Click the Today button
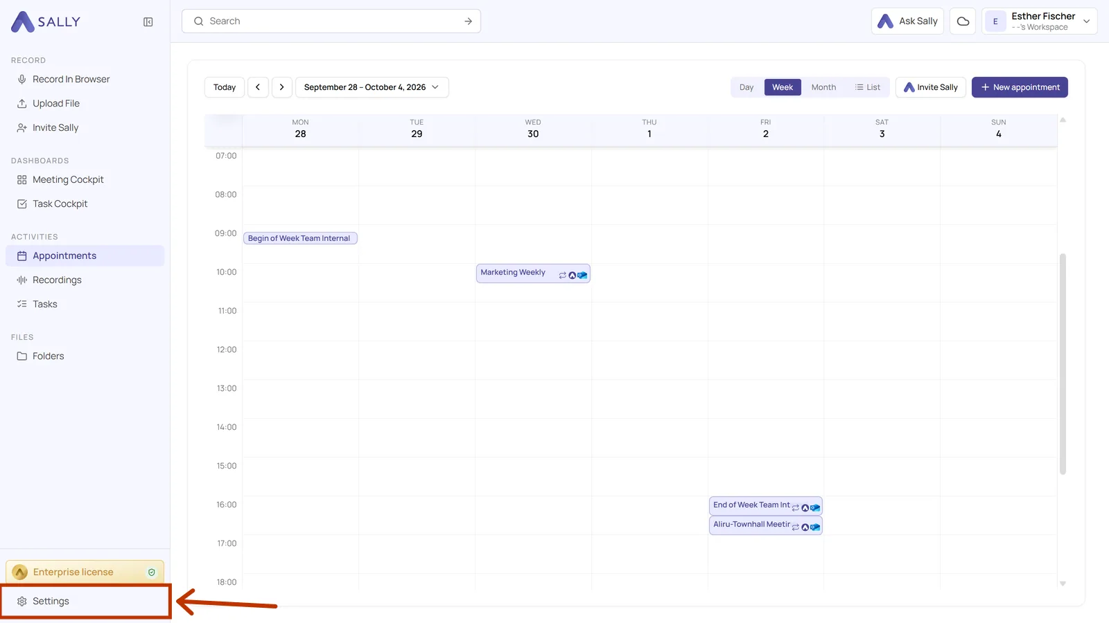Image resolution: width=1109 pixels, height=623 pixels. click(x=225, y=87)
